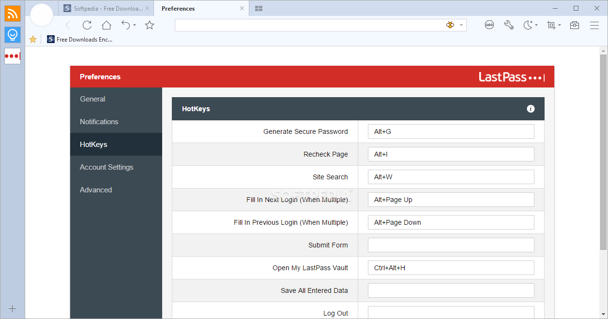608x319 pixels.
Task: Open Account Settings section
Action: click(x=116, y=167)
